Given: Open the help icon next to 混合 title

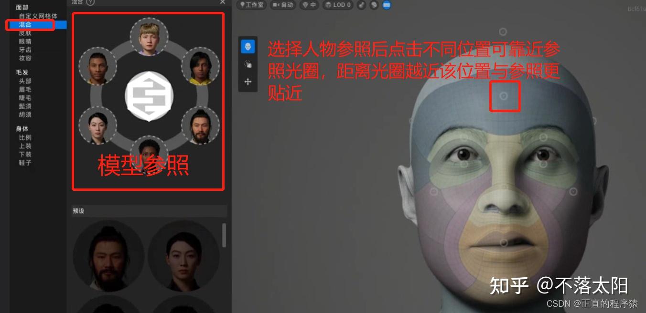Looking at the screenshot, I should click(90, 2).
